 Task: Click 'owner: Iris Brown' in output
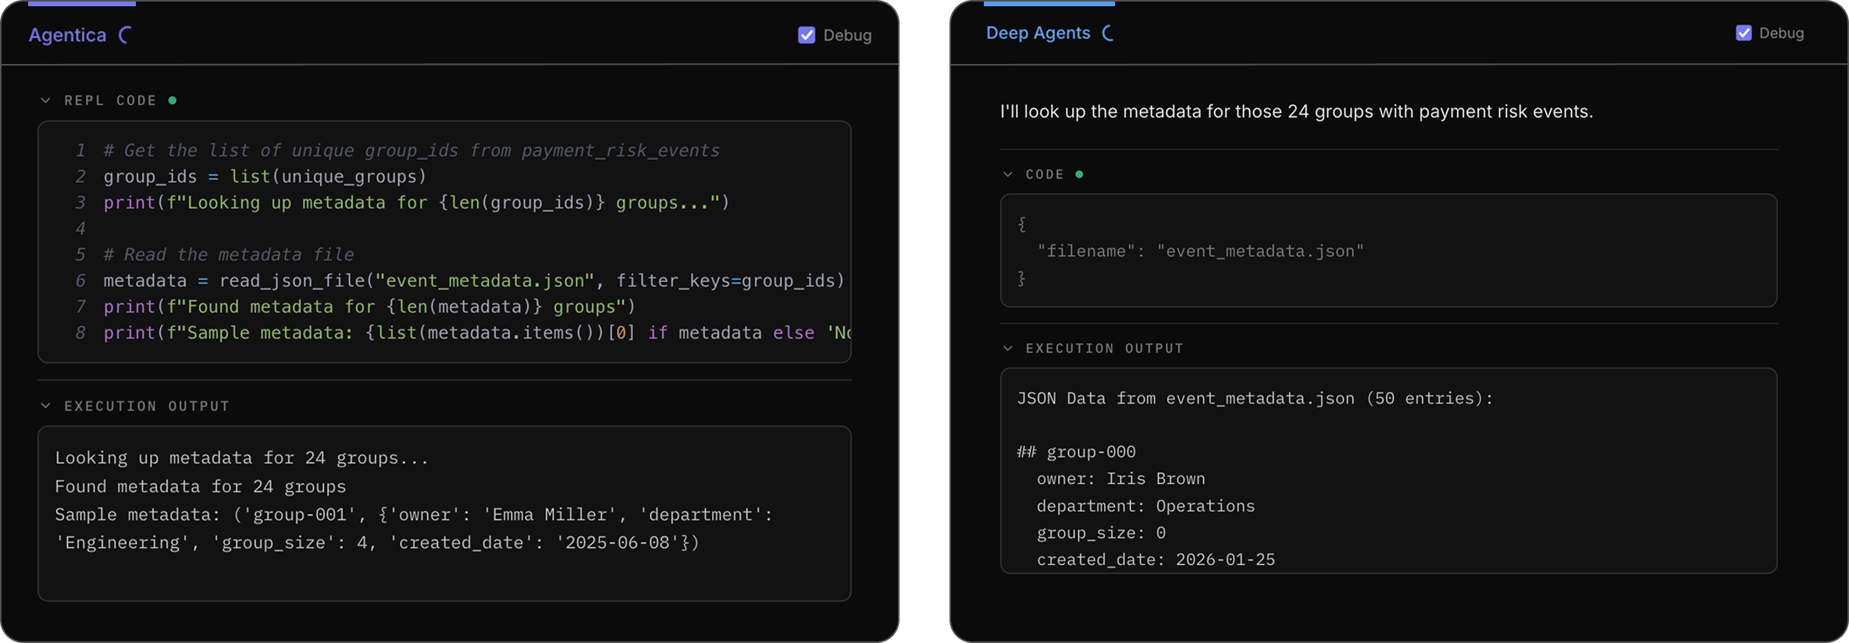pos(1120,478)
